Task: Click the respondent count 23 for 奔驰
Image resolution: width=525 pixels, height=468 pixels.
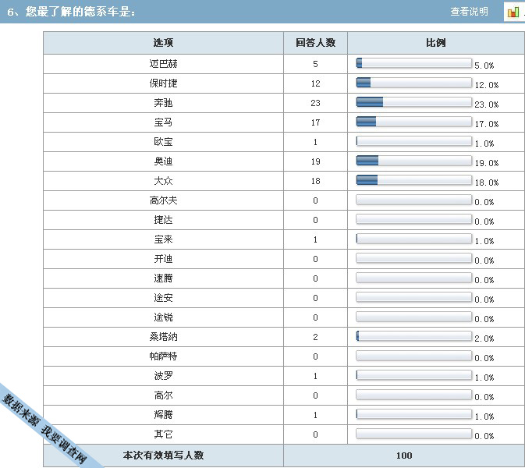Action: pyautogui.click(x=315, y=103)
